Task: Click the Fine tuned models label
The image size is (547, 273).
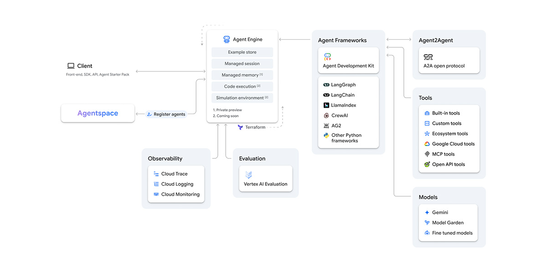Action: click(x=452, y=233)
